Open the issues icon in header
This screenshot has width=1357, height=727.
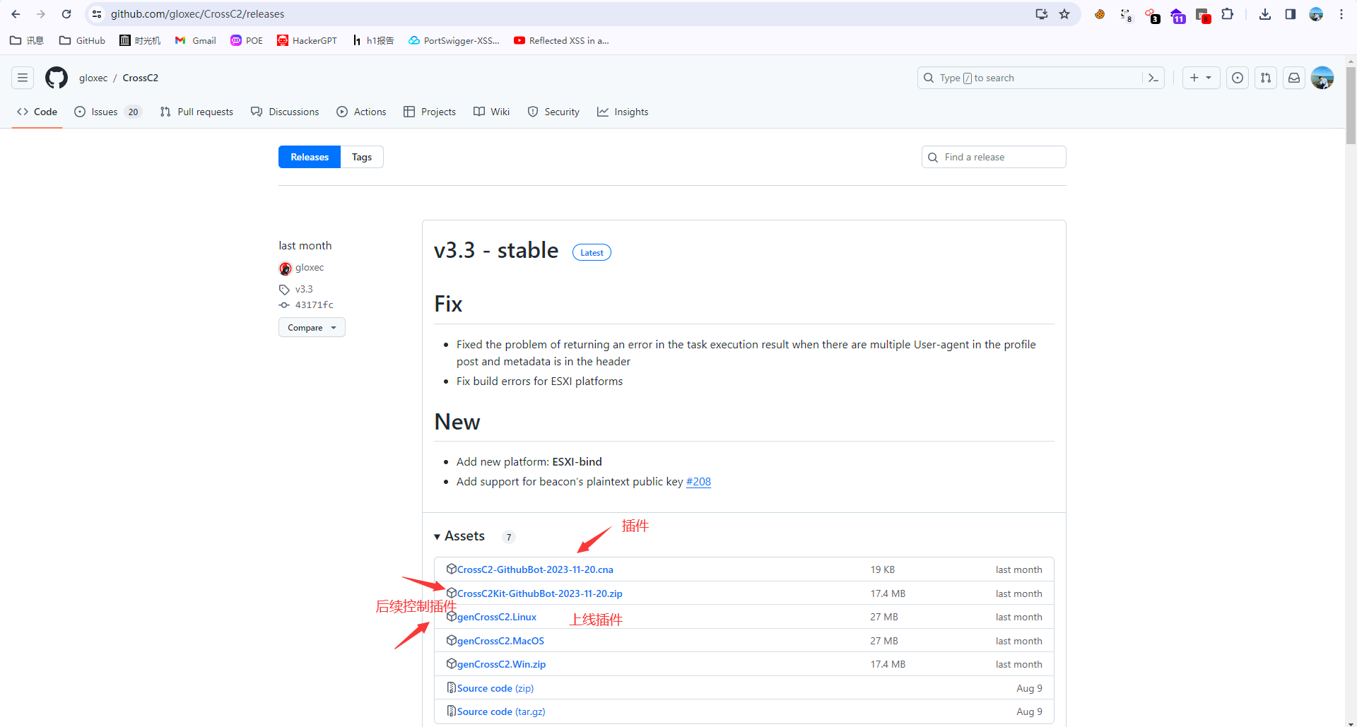(x=1238, y=78)
